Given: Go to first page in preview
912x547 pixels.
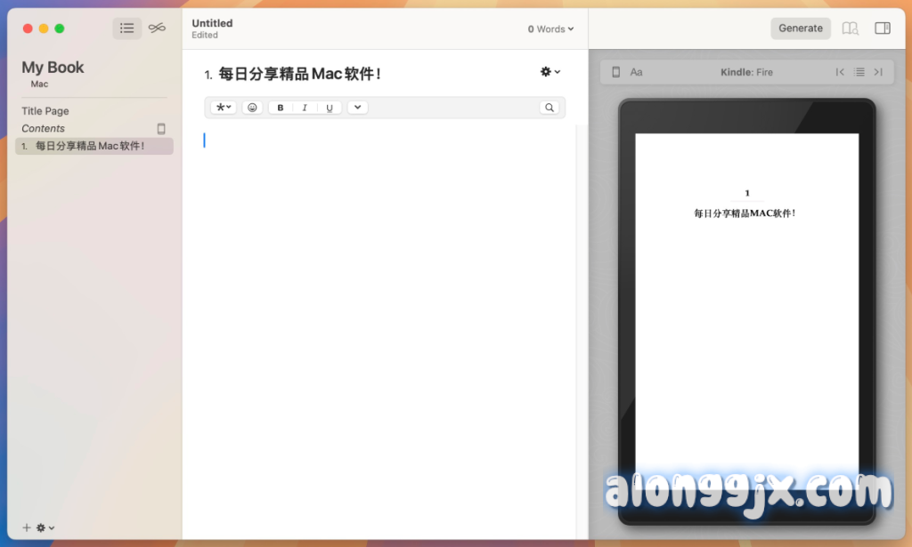Looking at the screenshot, I should (x=840, y=72).
